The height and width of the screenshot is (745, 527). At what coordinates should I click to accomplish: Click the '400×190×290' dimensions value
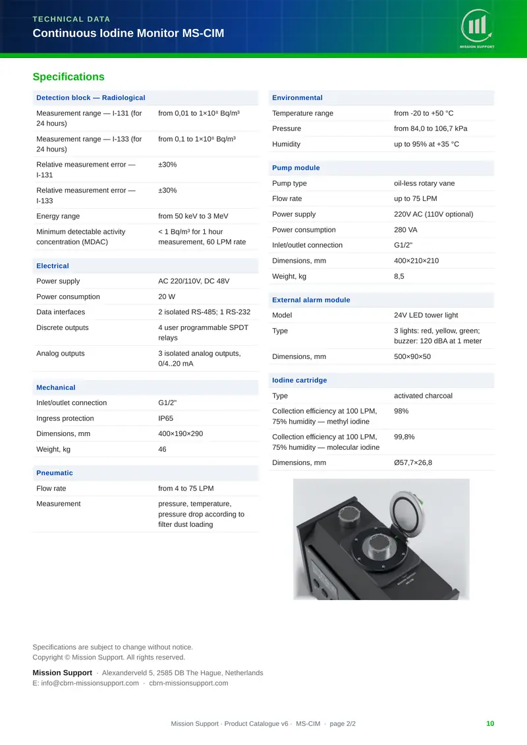click(180, 433)
